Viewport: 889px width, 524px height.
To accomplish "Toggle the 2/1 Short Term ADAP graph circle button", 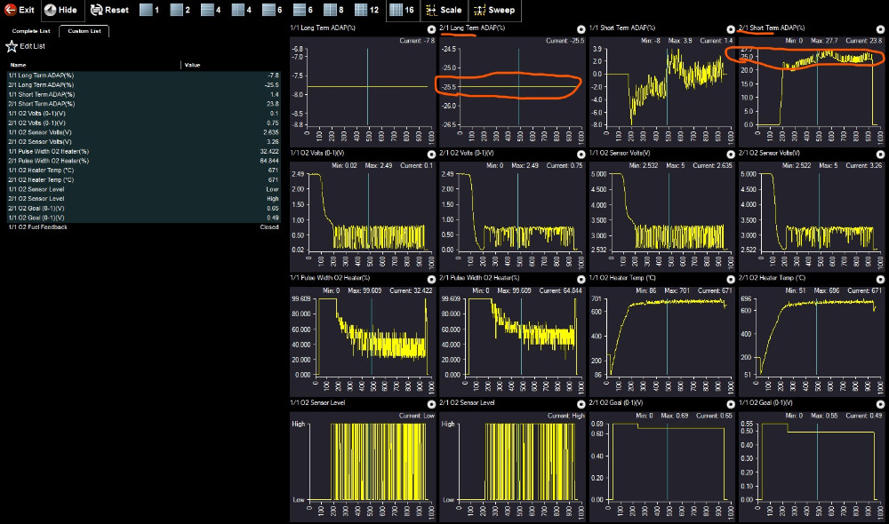I will (x=878, y=28).
